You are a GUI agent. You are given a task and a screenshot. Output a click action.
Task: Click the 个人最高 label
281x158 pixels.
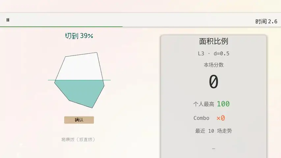pyautogui.click(x=204, y=104)
